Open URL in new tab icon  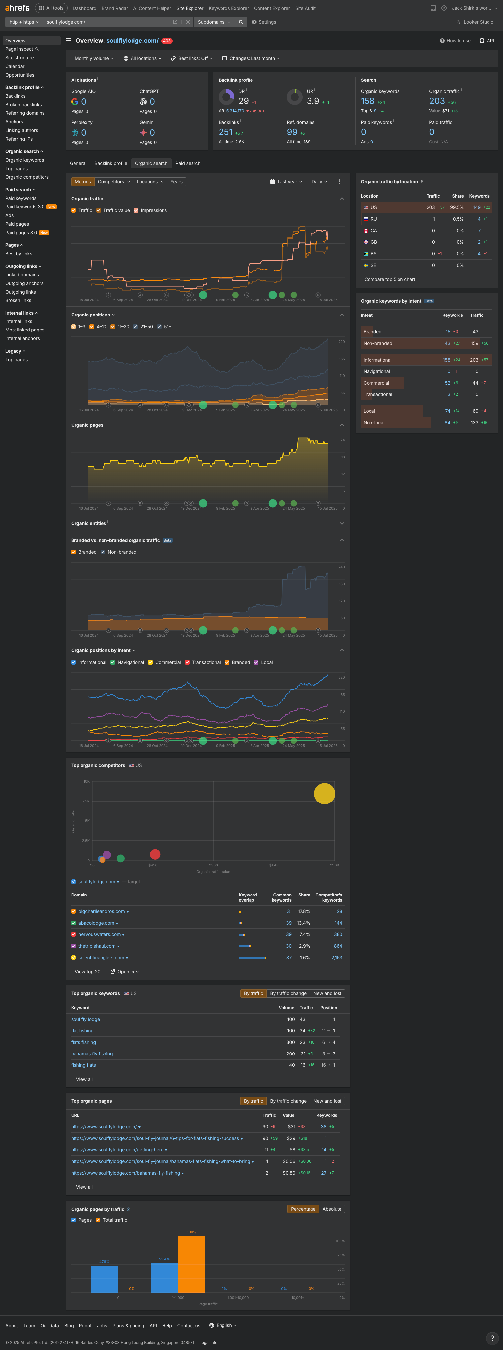click(175, 22)
